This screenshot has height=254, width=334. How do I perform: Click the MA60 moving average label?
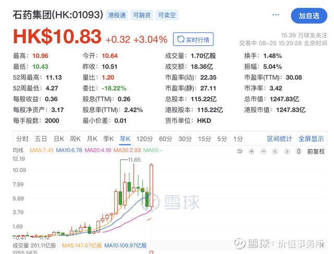153,150
